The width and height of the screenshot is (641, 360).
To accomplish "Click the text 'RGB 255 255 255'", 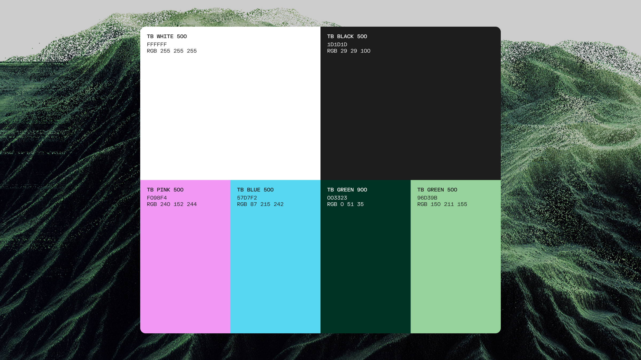I will pyautogui.click(x=172, y=51).
